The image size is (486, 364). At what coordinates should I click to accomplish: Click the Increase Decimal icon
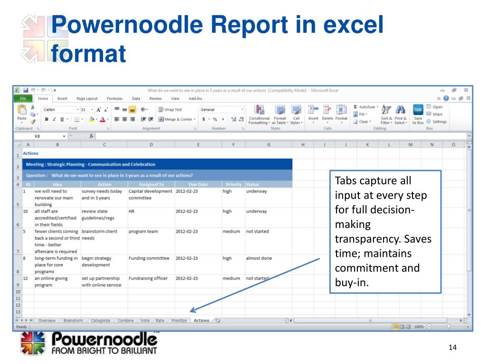[x=234, y=119]
